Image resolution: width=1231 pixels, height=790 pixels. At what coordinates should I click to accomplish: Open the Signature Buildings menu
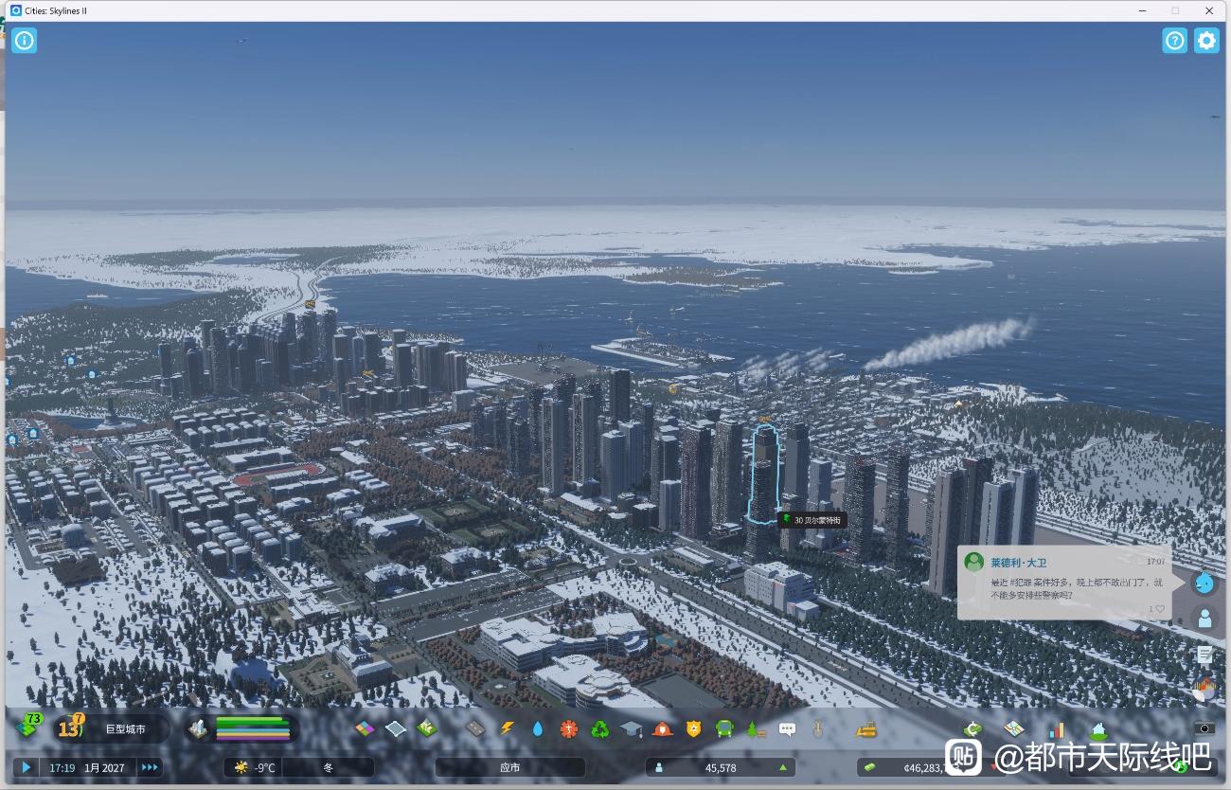click(427, 728)
